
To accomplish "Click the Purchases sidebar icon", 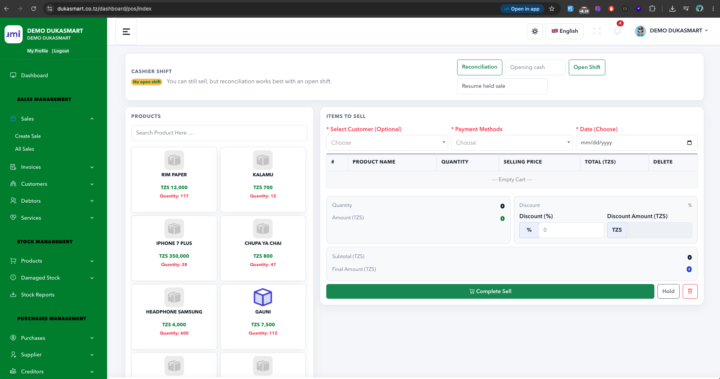I will (x=13, y=338).
